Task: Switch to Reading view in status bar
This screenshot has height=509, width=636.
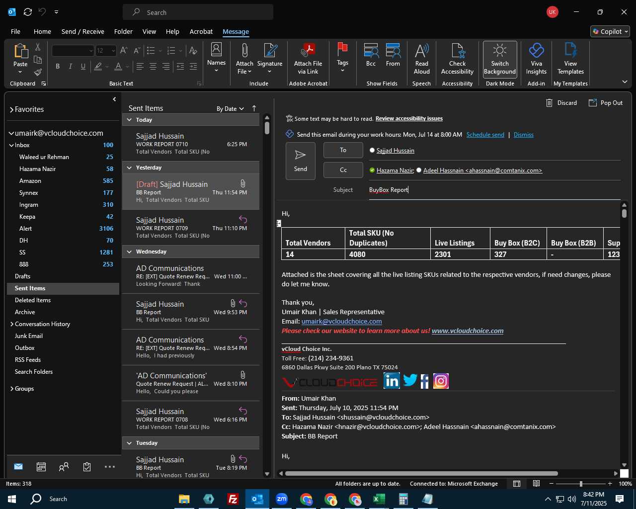Action: 536,484
